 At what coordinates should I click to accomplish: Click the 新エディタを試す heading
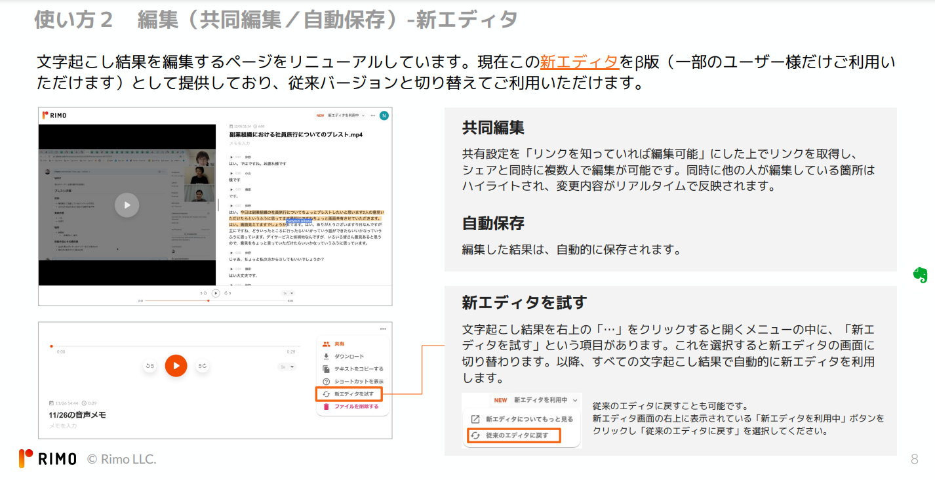(525, 302)
